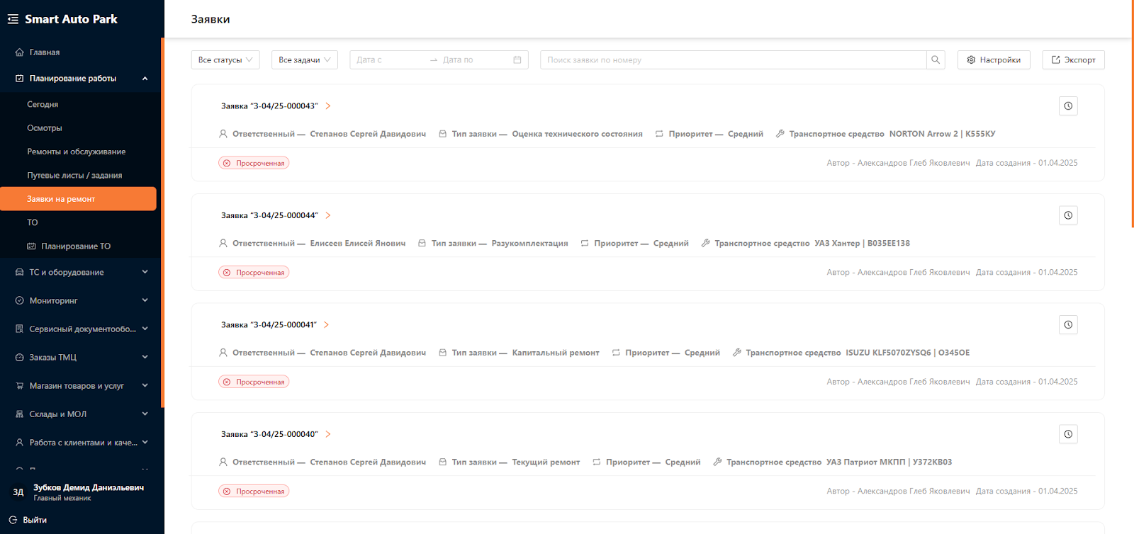This screenshot has height=534, width=1134.
Task: Collapse the 'Планирование работы' section
Action: (x=145, y=79)
